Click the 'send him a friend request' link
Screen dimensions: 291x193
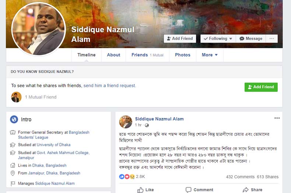click(x=110, y=86)
